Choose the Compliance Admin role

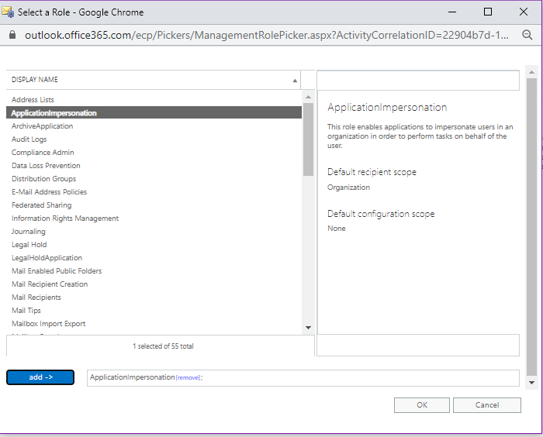154,152
